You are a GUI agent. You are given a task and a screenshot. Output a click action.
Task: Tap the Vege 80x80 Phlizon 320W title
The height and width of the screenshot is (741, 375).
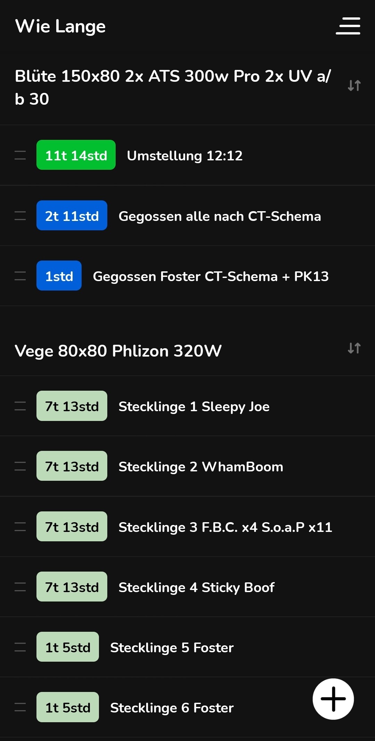118,351
